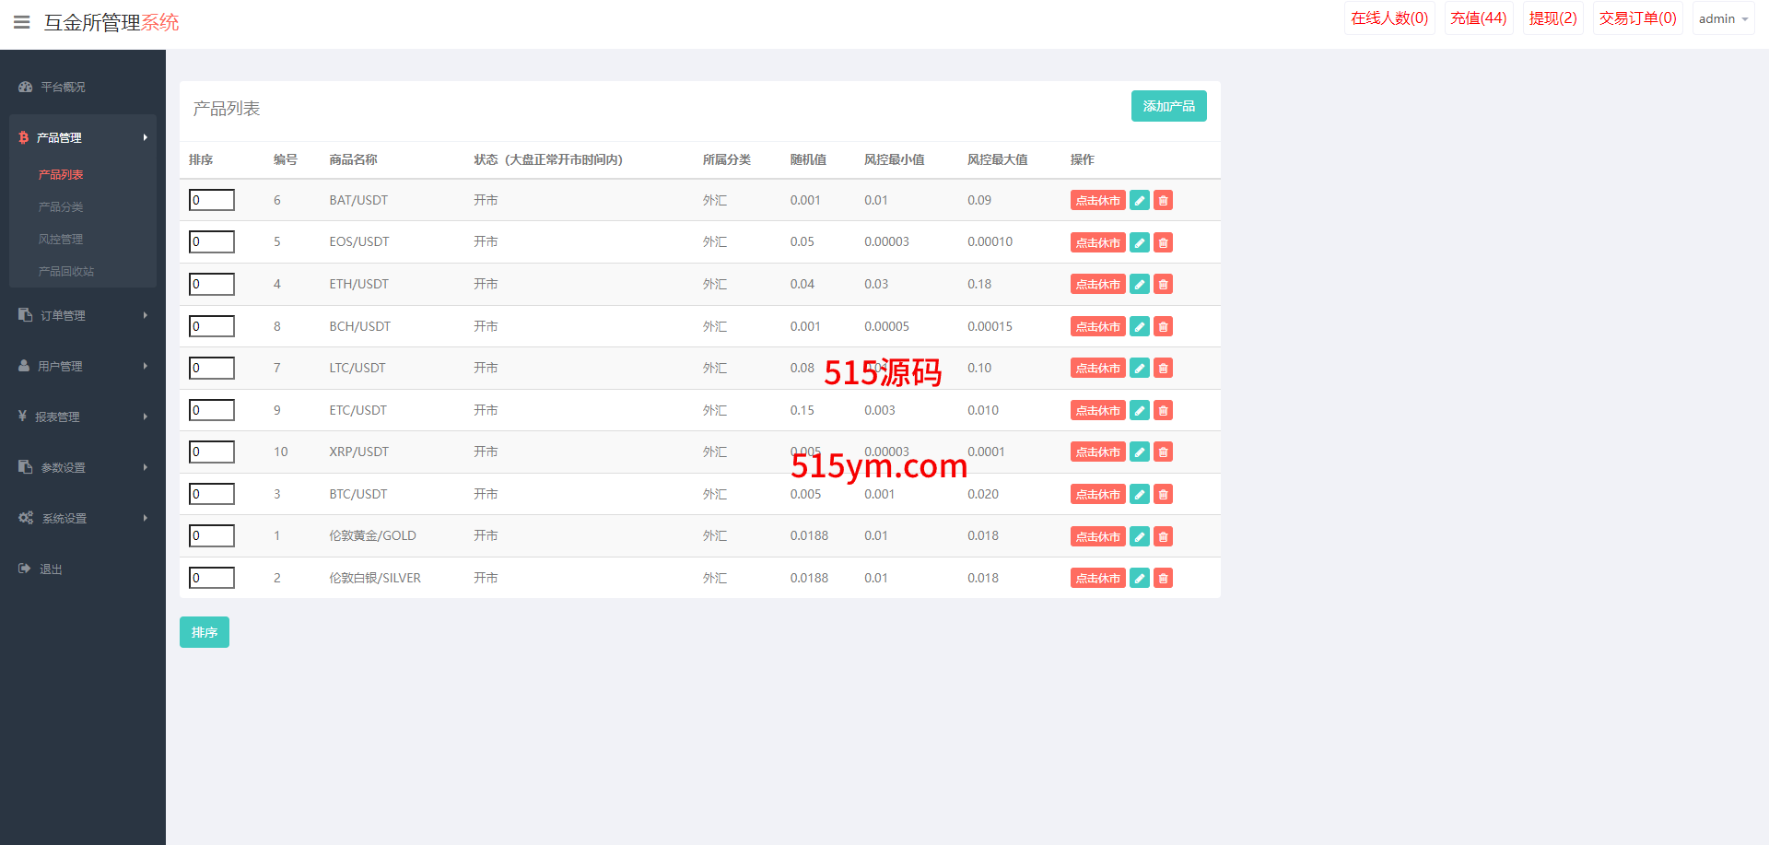Open the 充值(44) notification link
Screen dimensions: 1769x845
(1478, 18)
